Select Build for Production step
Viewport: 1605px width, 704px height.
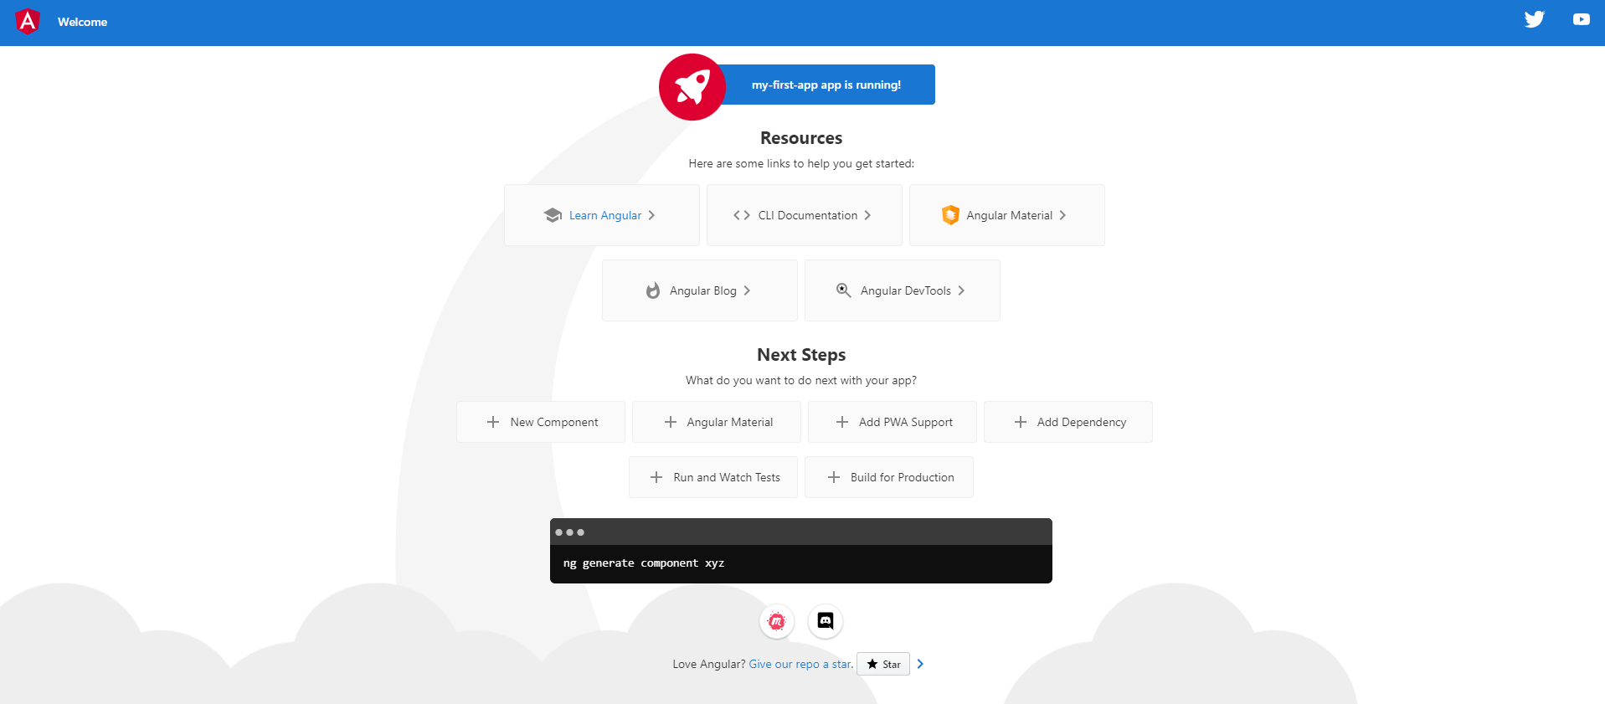889,477
